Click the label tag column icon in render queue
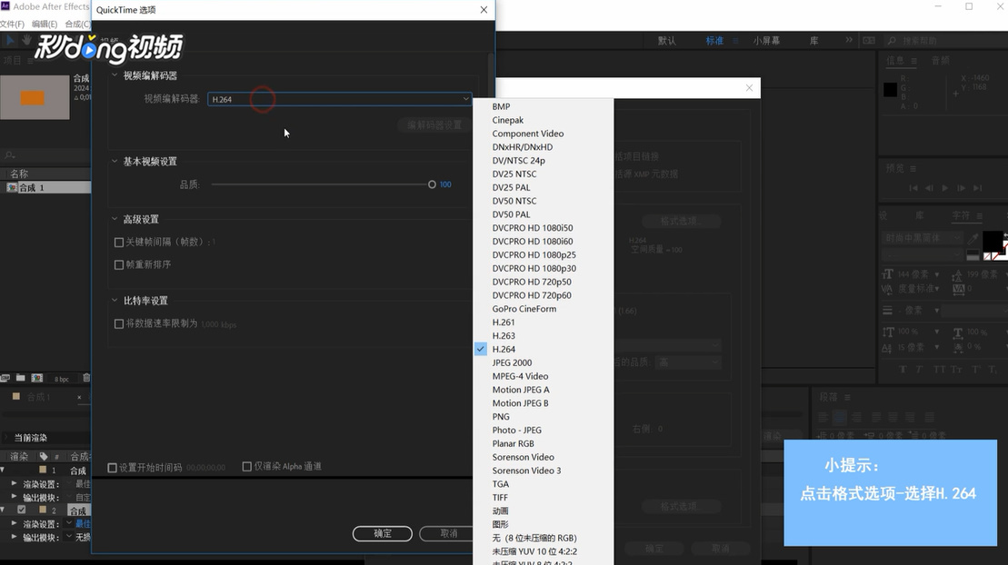Viewport: 1008px width, 565px height. click(x=44, y=456)
